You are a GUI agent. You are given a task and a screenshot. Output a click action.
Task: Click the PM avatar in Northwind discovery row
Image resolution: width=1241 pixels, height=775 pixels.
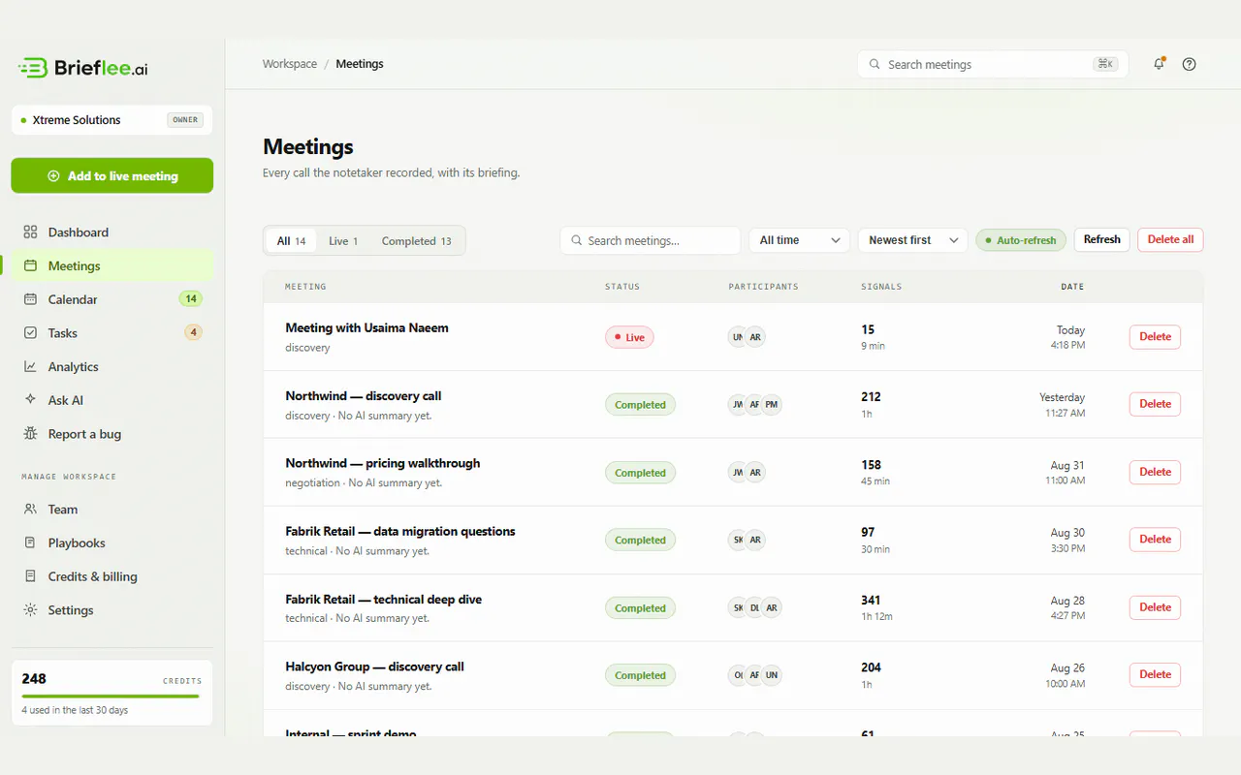tap(771, 405)
